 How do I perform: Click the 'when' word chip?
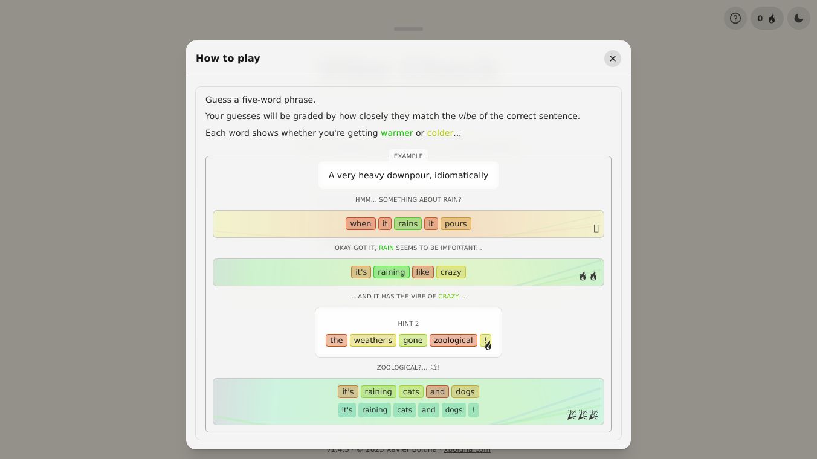(361, 224)
